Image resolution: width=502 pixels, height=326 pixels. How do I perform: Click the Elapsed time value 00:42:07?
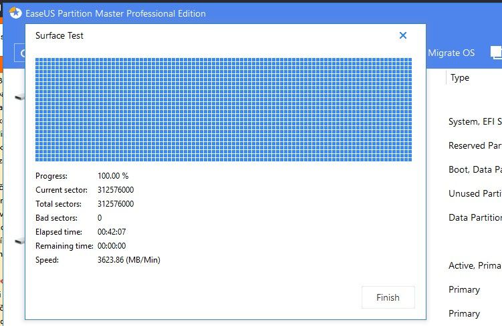[112, 232]
